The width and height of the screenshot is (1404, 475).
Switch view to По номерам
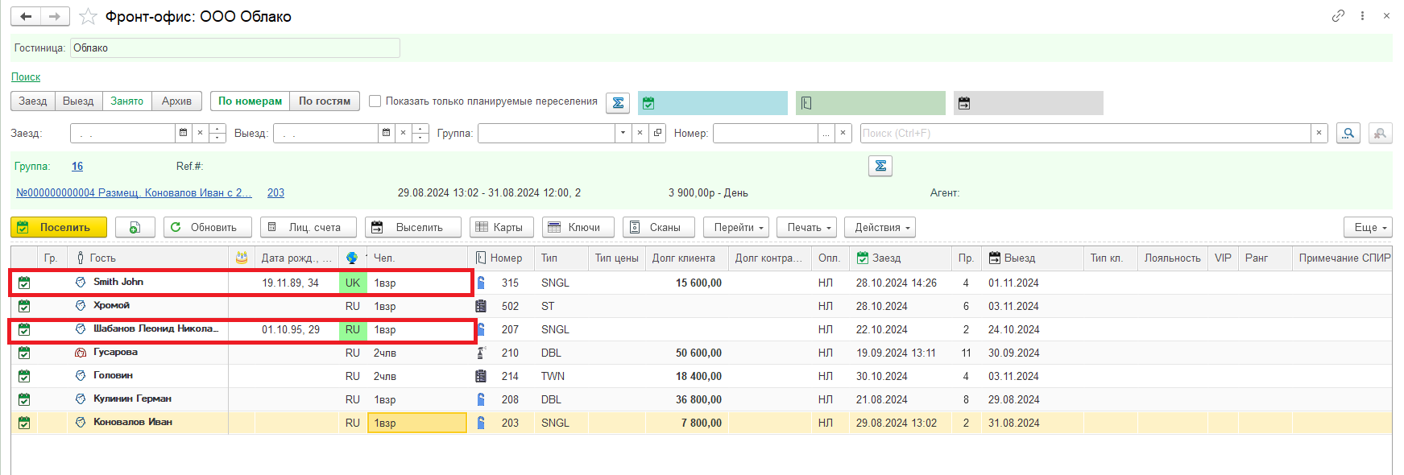click(x=250, y=101)
